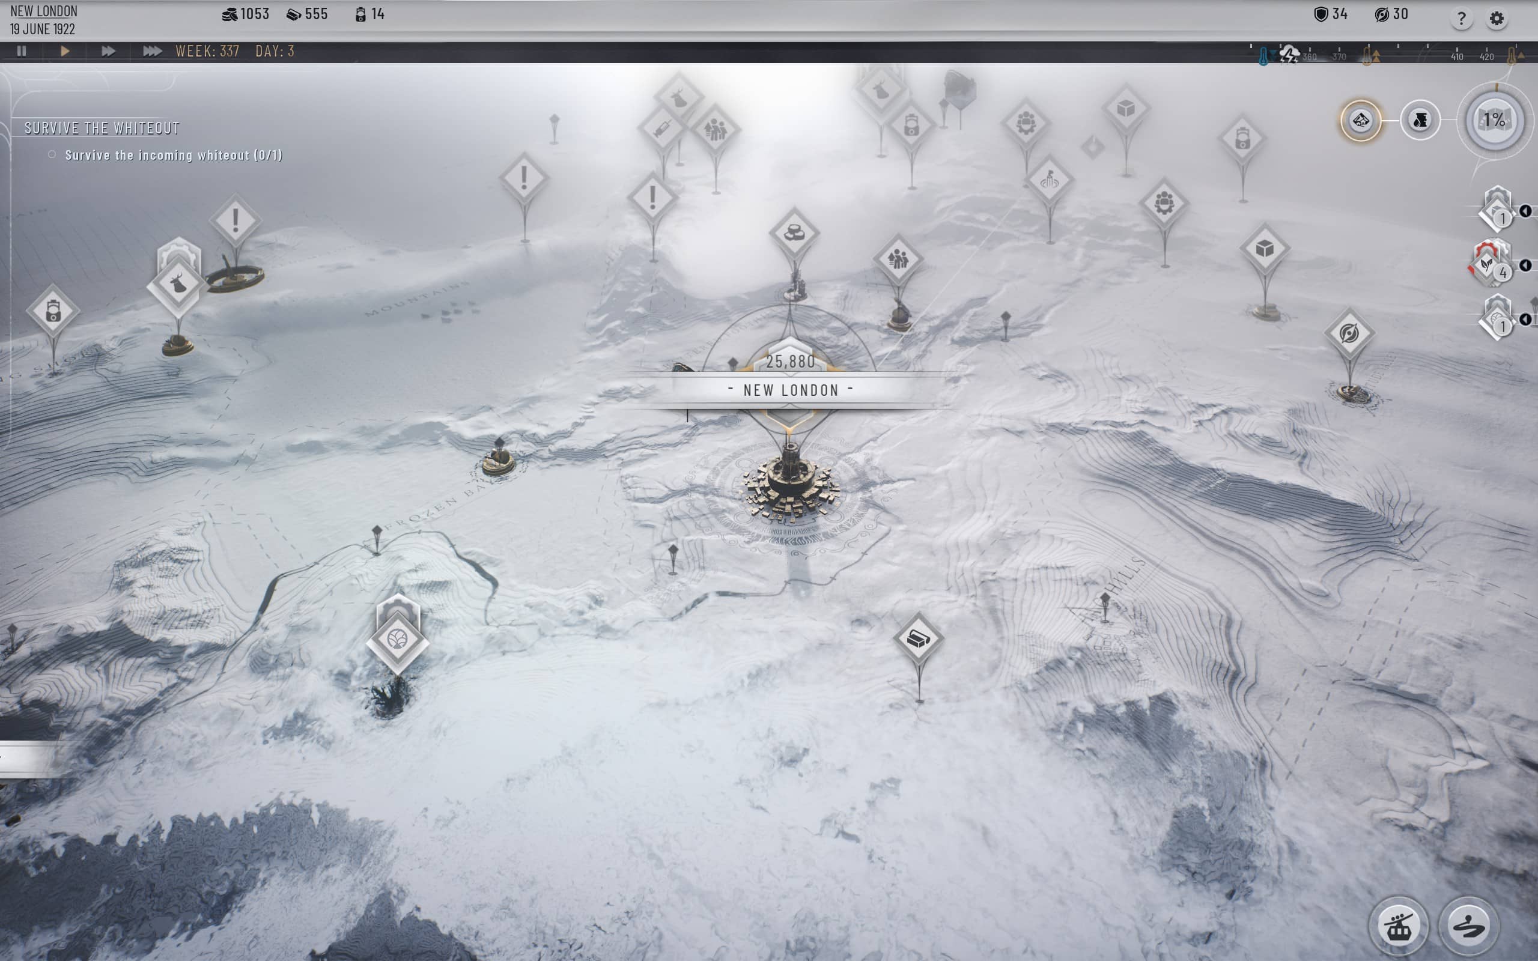
Task: Click the Week: 337 counter
Action: click(x=207, y=51)
